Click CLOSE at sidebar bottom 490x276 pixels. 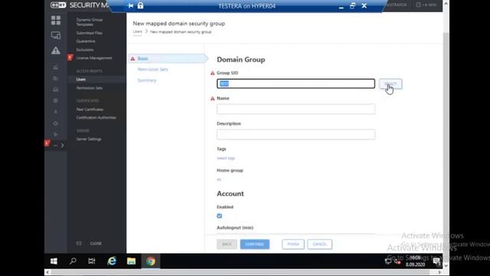[96, 243]
